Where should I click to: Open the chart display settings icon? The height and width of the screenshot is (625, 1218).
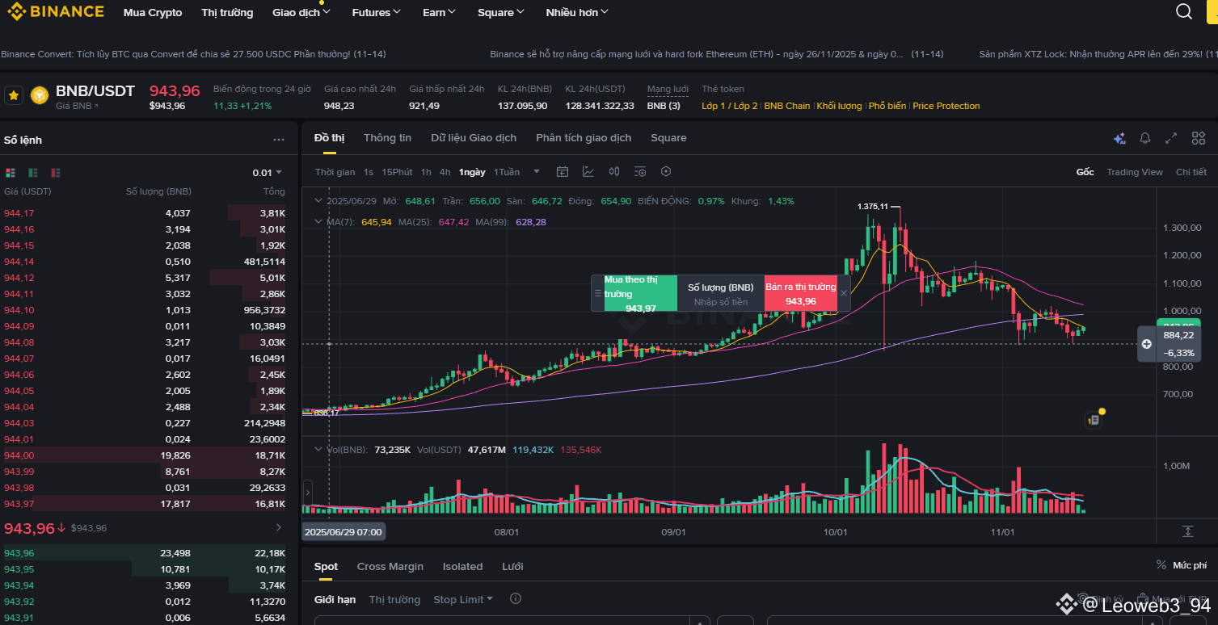[640, 171]
